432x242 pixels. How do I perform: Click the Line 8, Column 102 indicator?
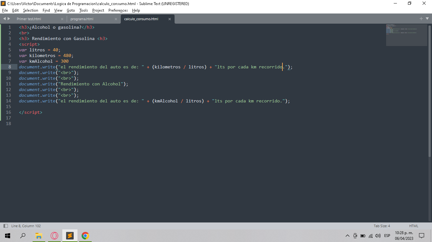pyautogui.click(x=26, y=226)
